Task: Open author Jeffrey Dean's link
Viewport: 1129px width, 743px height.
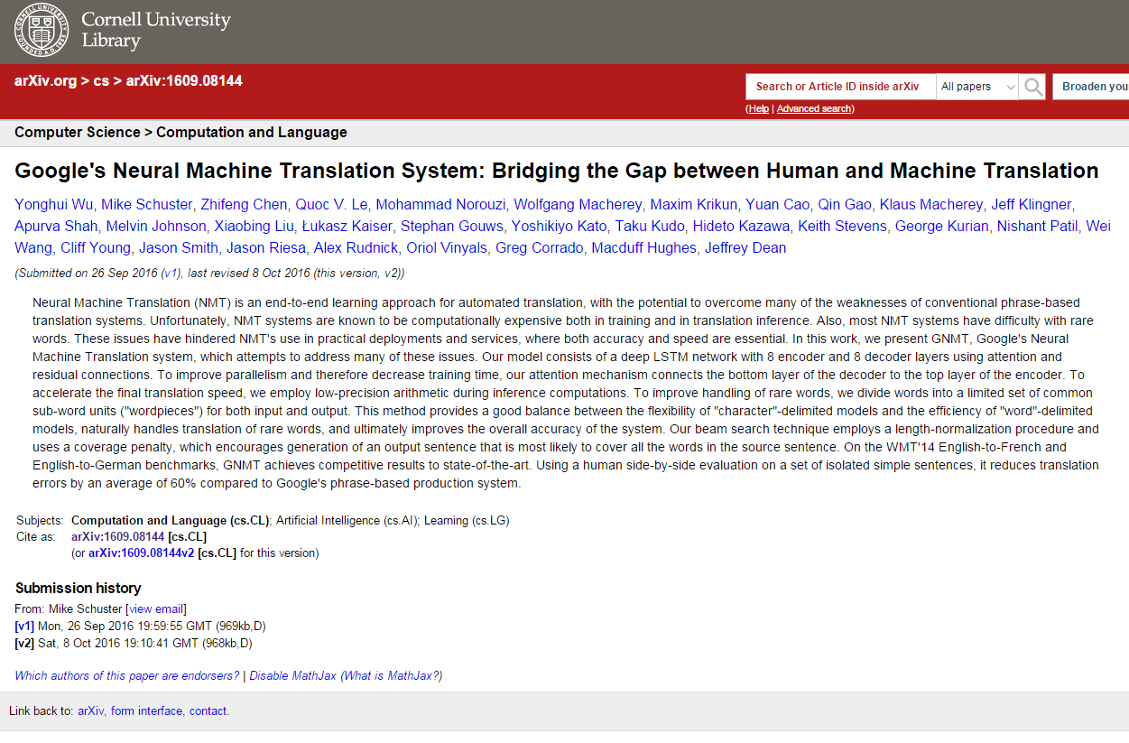Action: click(x=745, y=247)
